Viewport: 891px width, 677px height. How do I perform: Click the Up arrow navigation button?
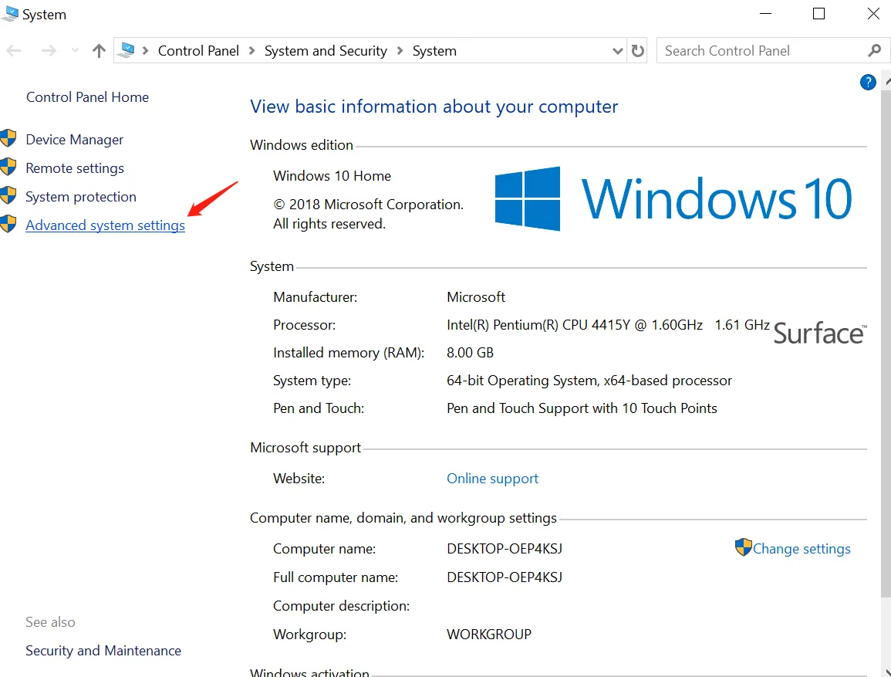point(99,51)
